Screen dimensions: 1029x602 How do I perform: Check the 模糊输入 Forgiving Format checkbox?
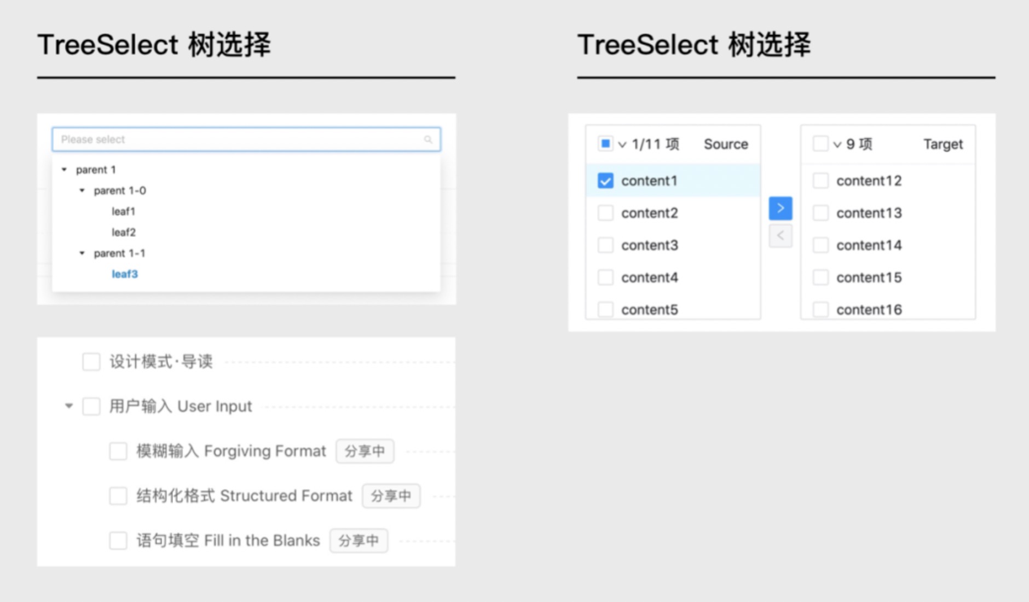coord(118,451)
